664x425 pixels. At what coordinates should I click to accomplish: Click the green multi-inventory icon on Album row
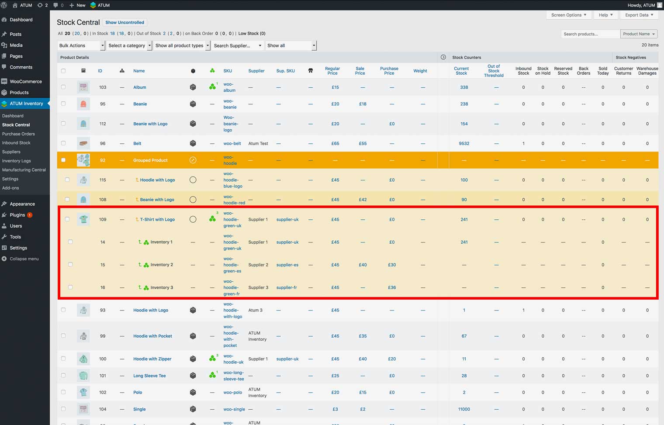coord(212,87)
